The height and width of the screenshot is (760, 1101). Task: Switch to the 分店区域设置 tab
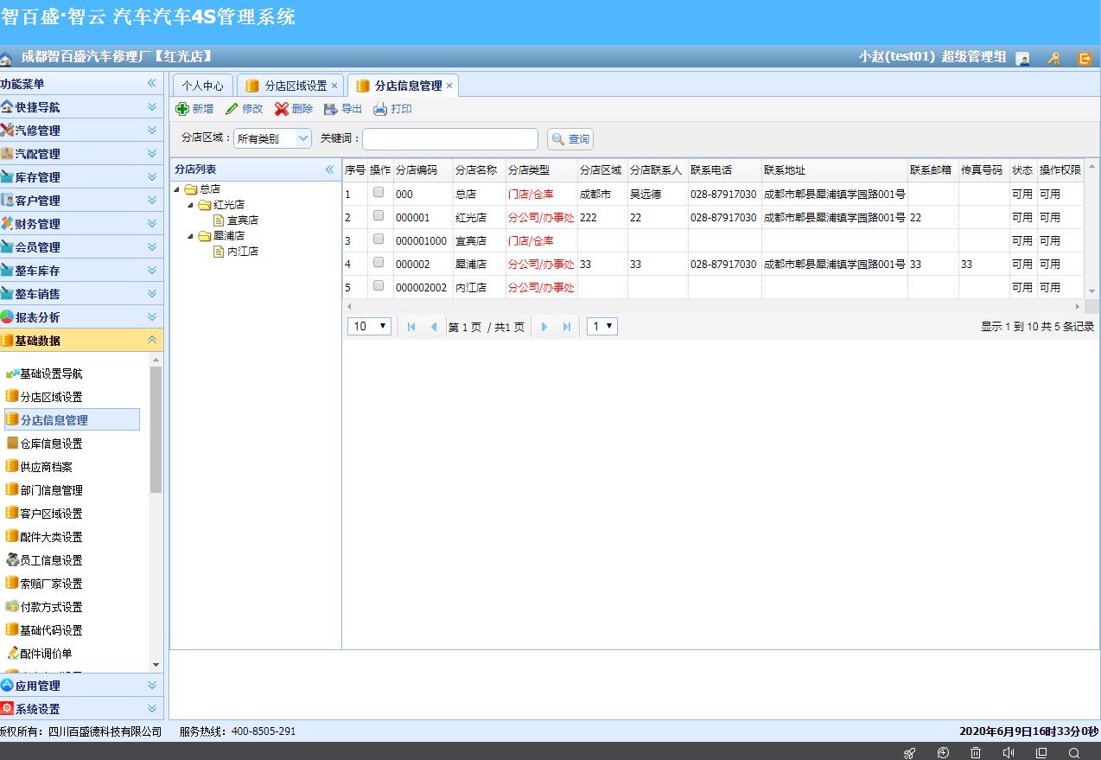(x=290, y=86)
